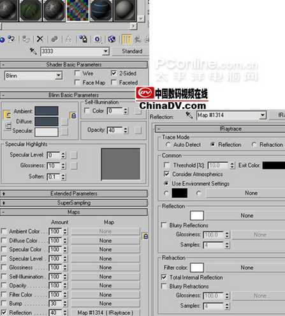Uncheck the Reflection map checkbox in Maps

pyautogui.click(x=4, y=312)
